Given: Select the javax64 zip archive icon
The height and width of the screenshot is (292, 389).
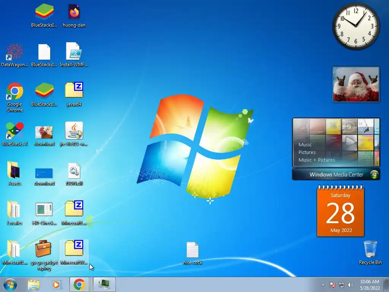Looking at the screenshot, I should [x=74, y=90].
